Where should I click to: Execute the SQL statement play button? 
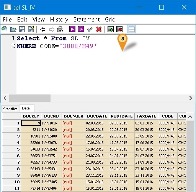[x=72, y=29]
